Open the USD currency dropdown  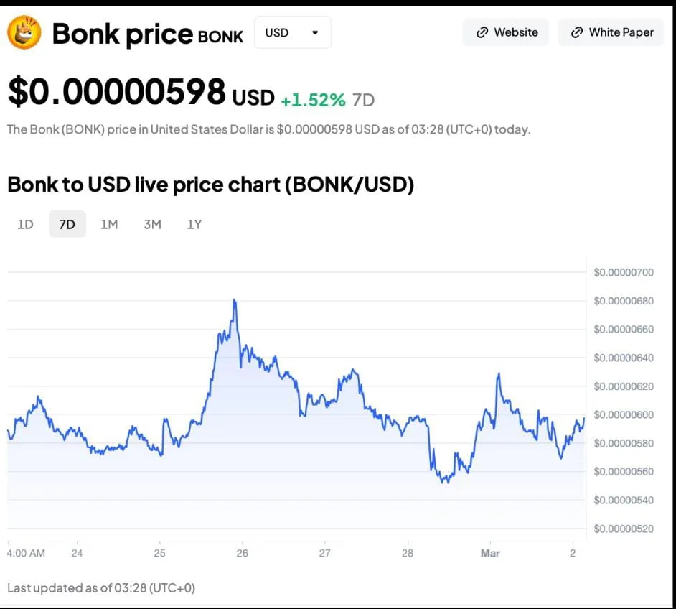pos(292,32)
